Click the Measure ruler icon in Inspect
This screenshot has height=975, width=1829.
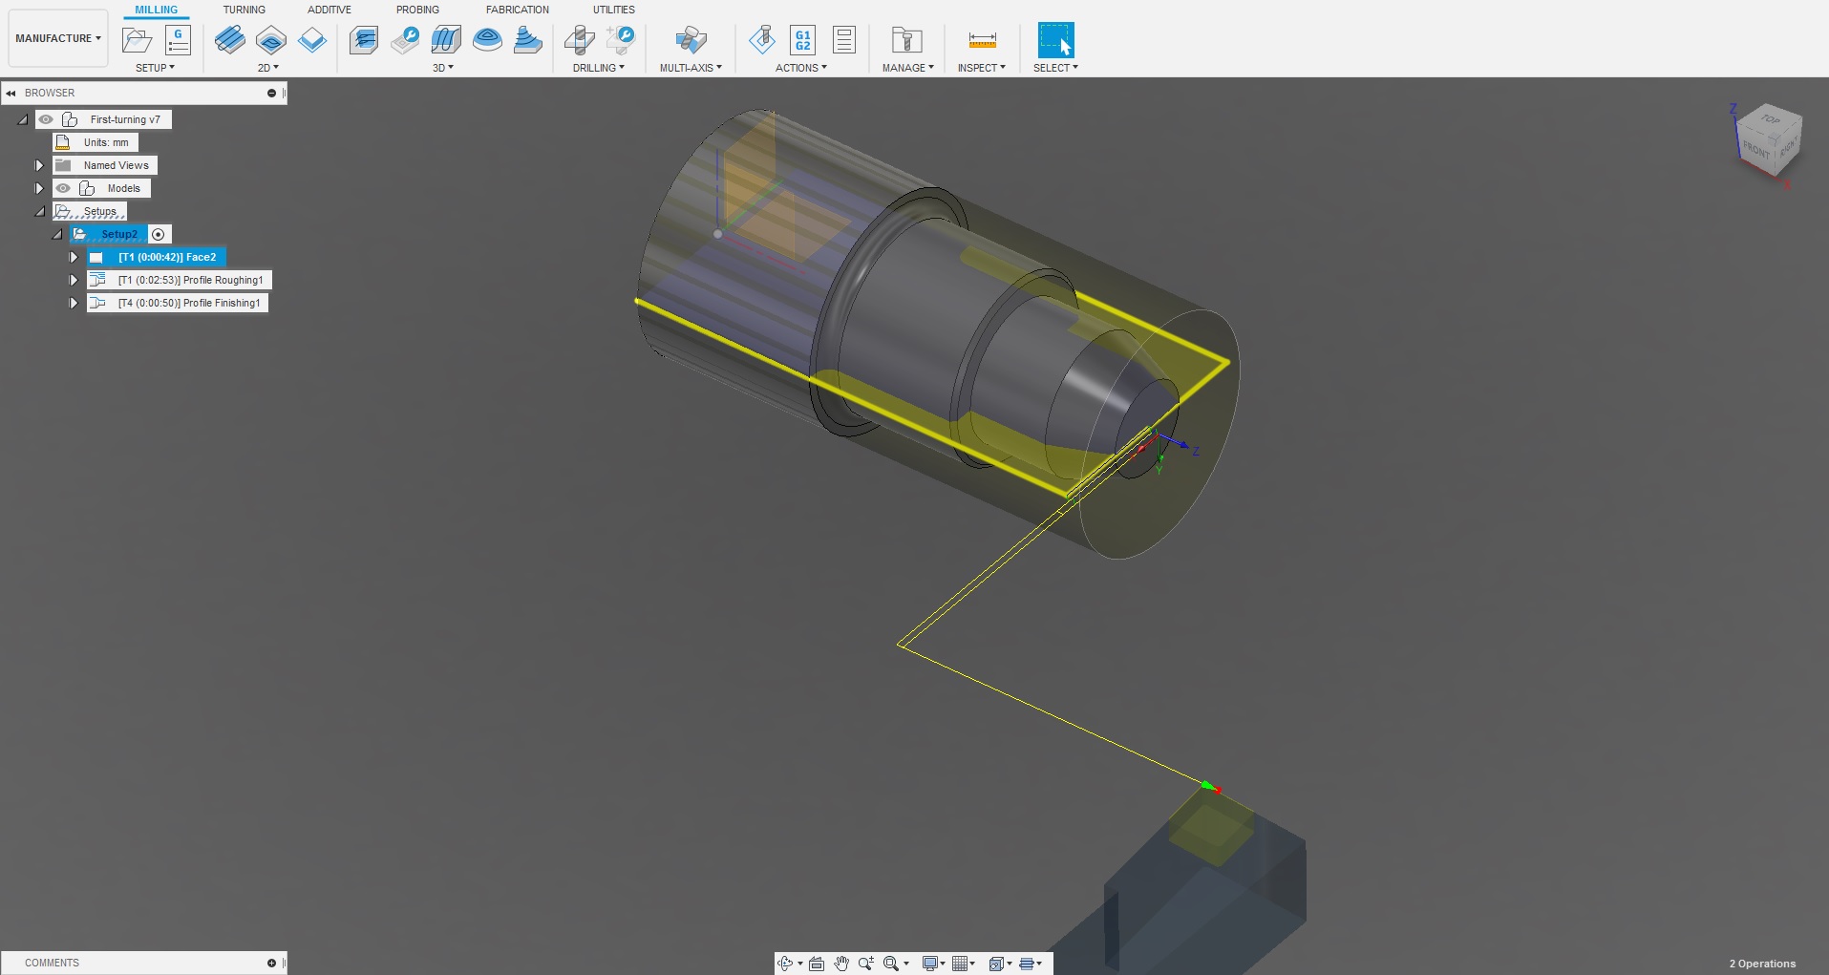coord(982,40)
